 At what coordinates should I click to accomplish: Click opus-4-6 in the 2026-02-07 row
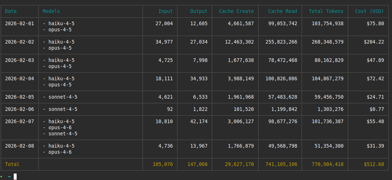pos(60,128)
